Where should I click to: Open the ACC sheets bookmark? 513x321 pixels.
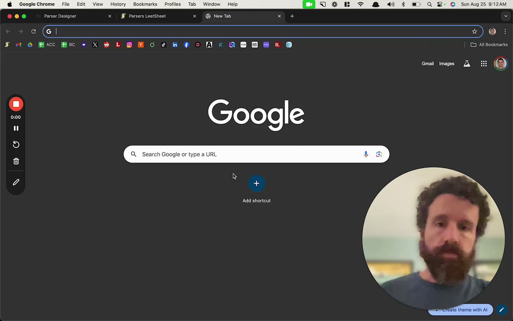click(47, 45)
